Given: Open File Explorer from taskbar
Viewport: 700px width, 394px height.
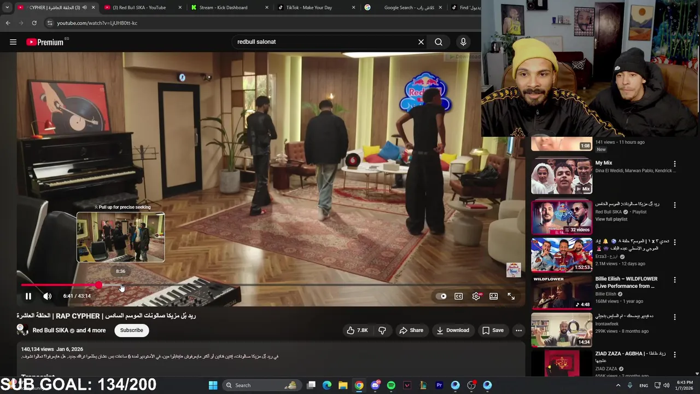Looking at the screenshot, I should [x=343, y=385].
